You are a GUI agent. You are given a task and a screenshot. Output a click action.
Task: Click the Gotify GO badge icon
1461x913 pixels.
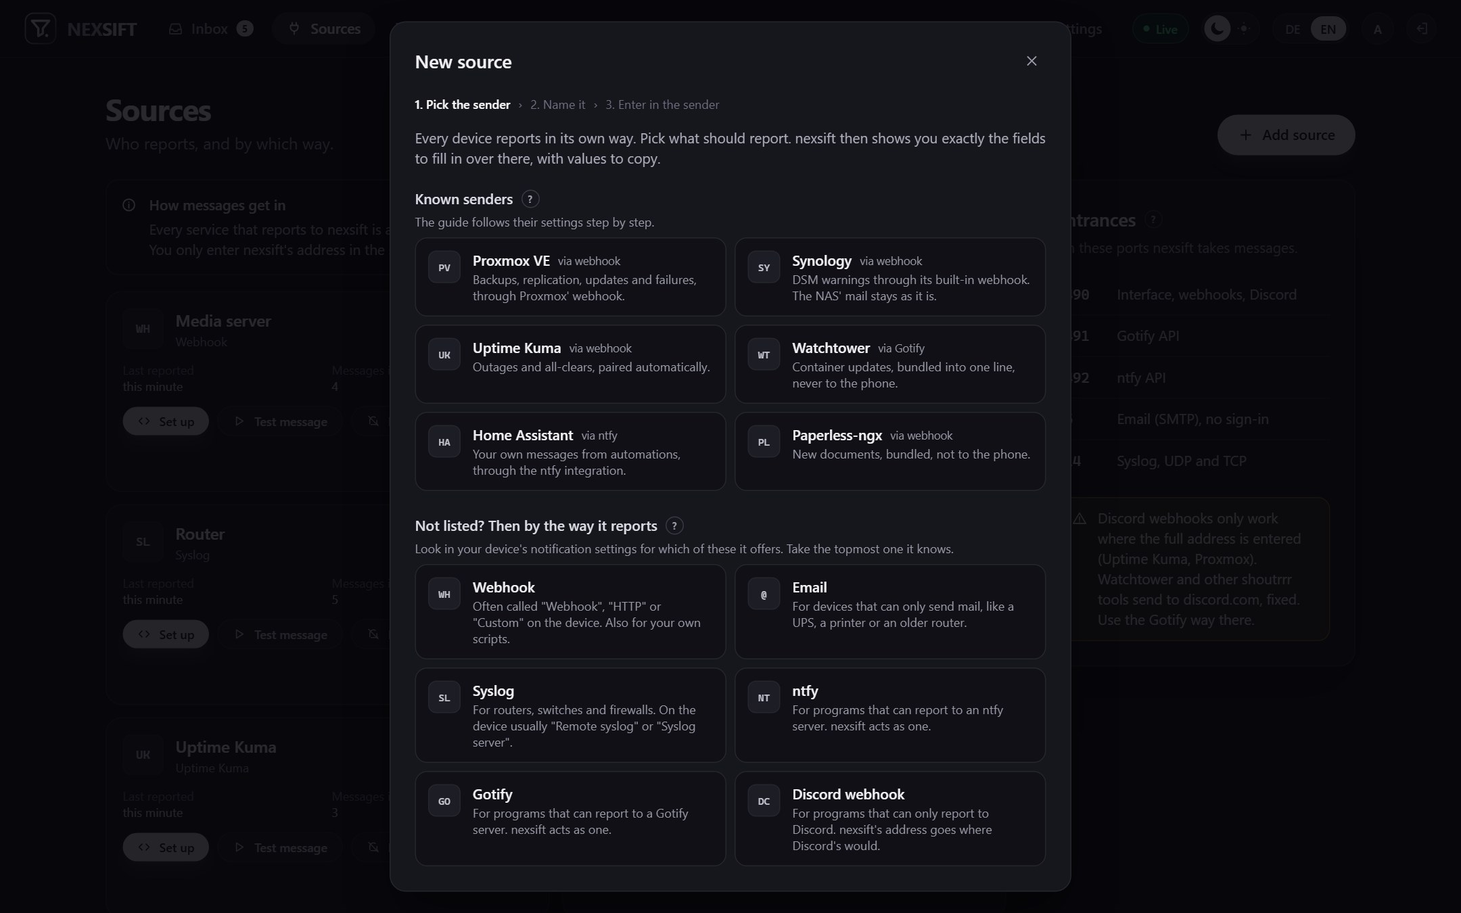pos(444,801)
